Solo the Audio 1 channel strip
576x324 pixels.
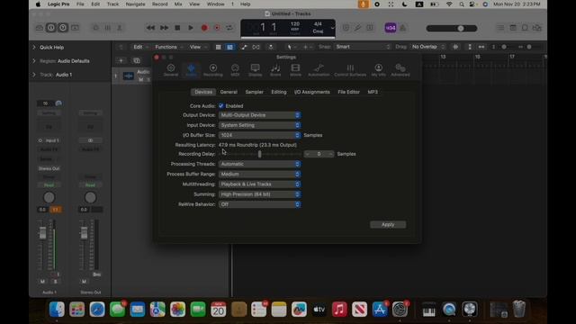(x=56, y=282)
